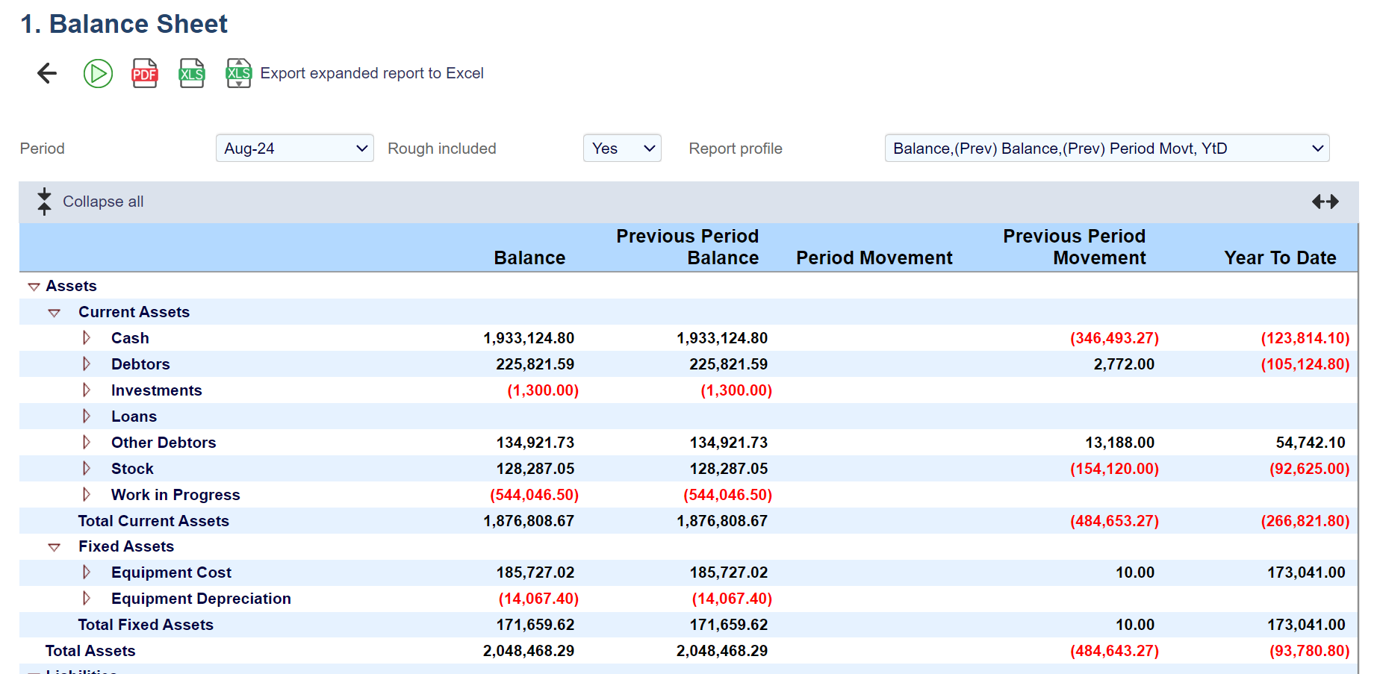The width and height of the screenshot is (1377, 674).
Task: Run the report with green play icon
Action: click(98, 73)
